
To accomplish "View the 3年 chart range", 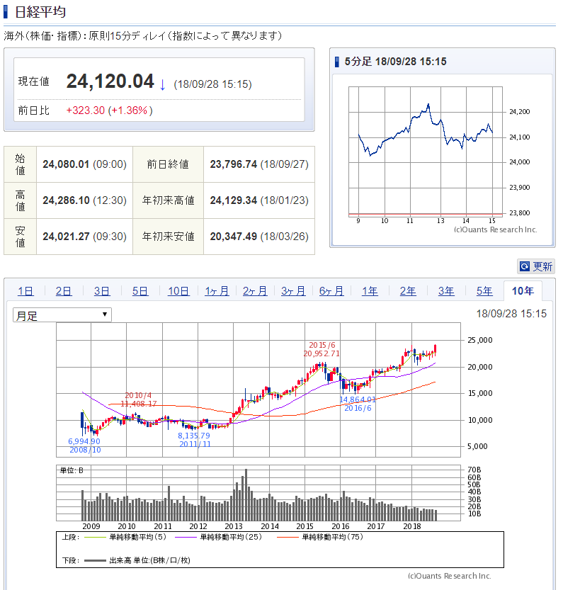I will (446, 291).
